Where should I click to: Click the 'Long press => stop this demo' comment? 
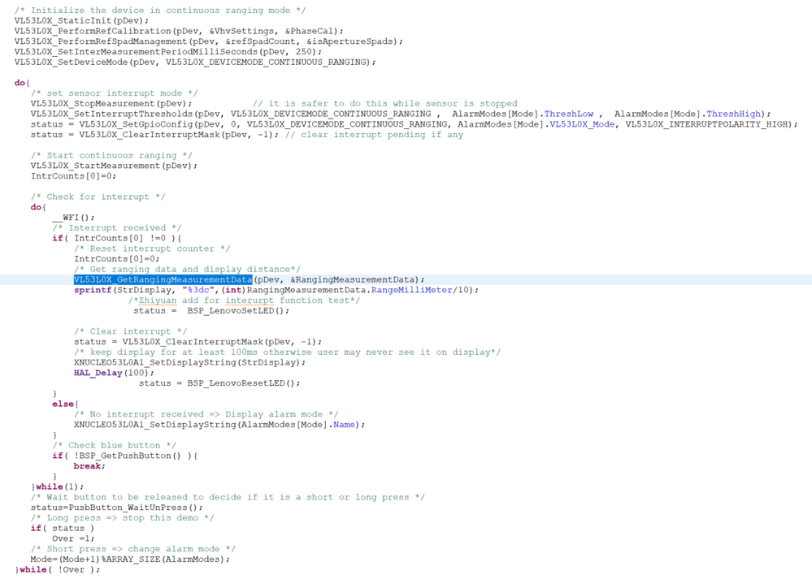click(x=122, y=517)
